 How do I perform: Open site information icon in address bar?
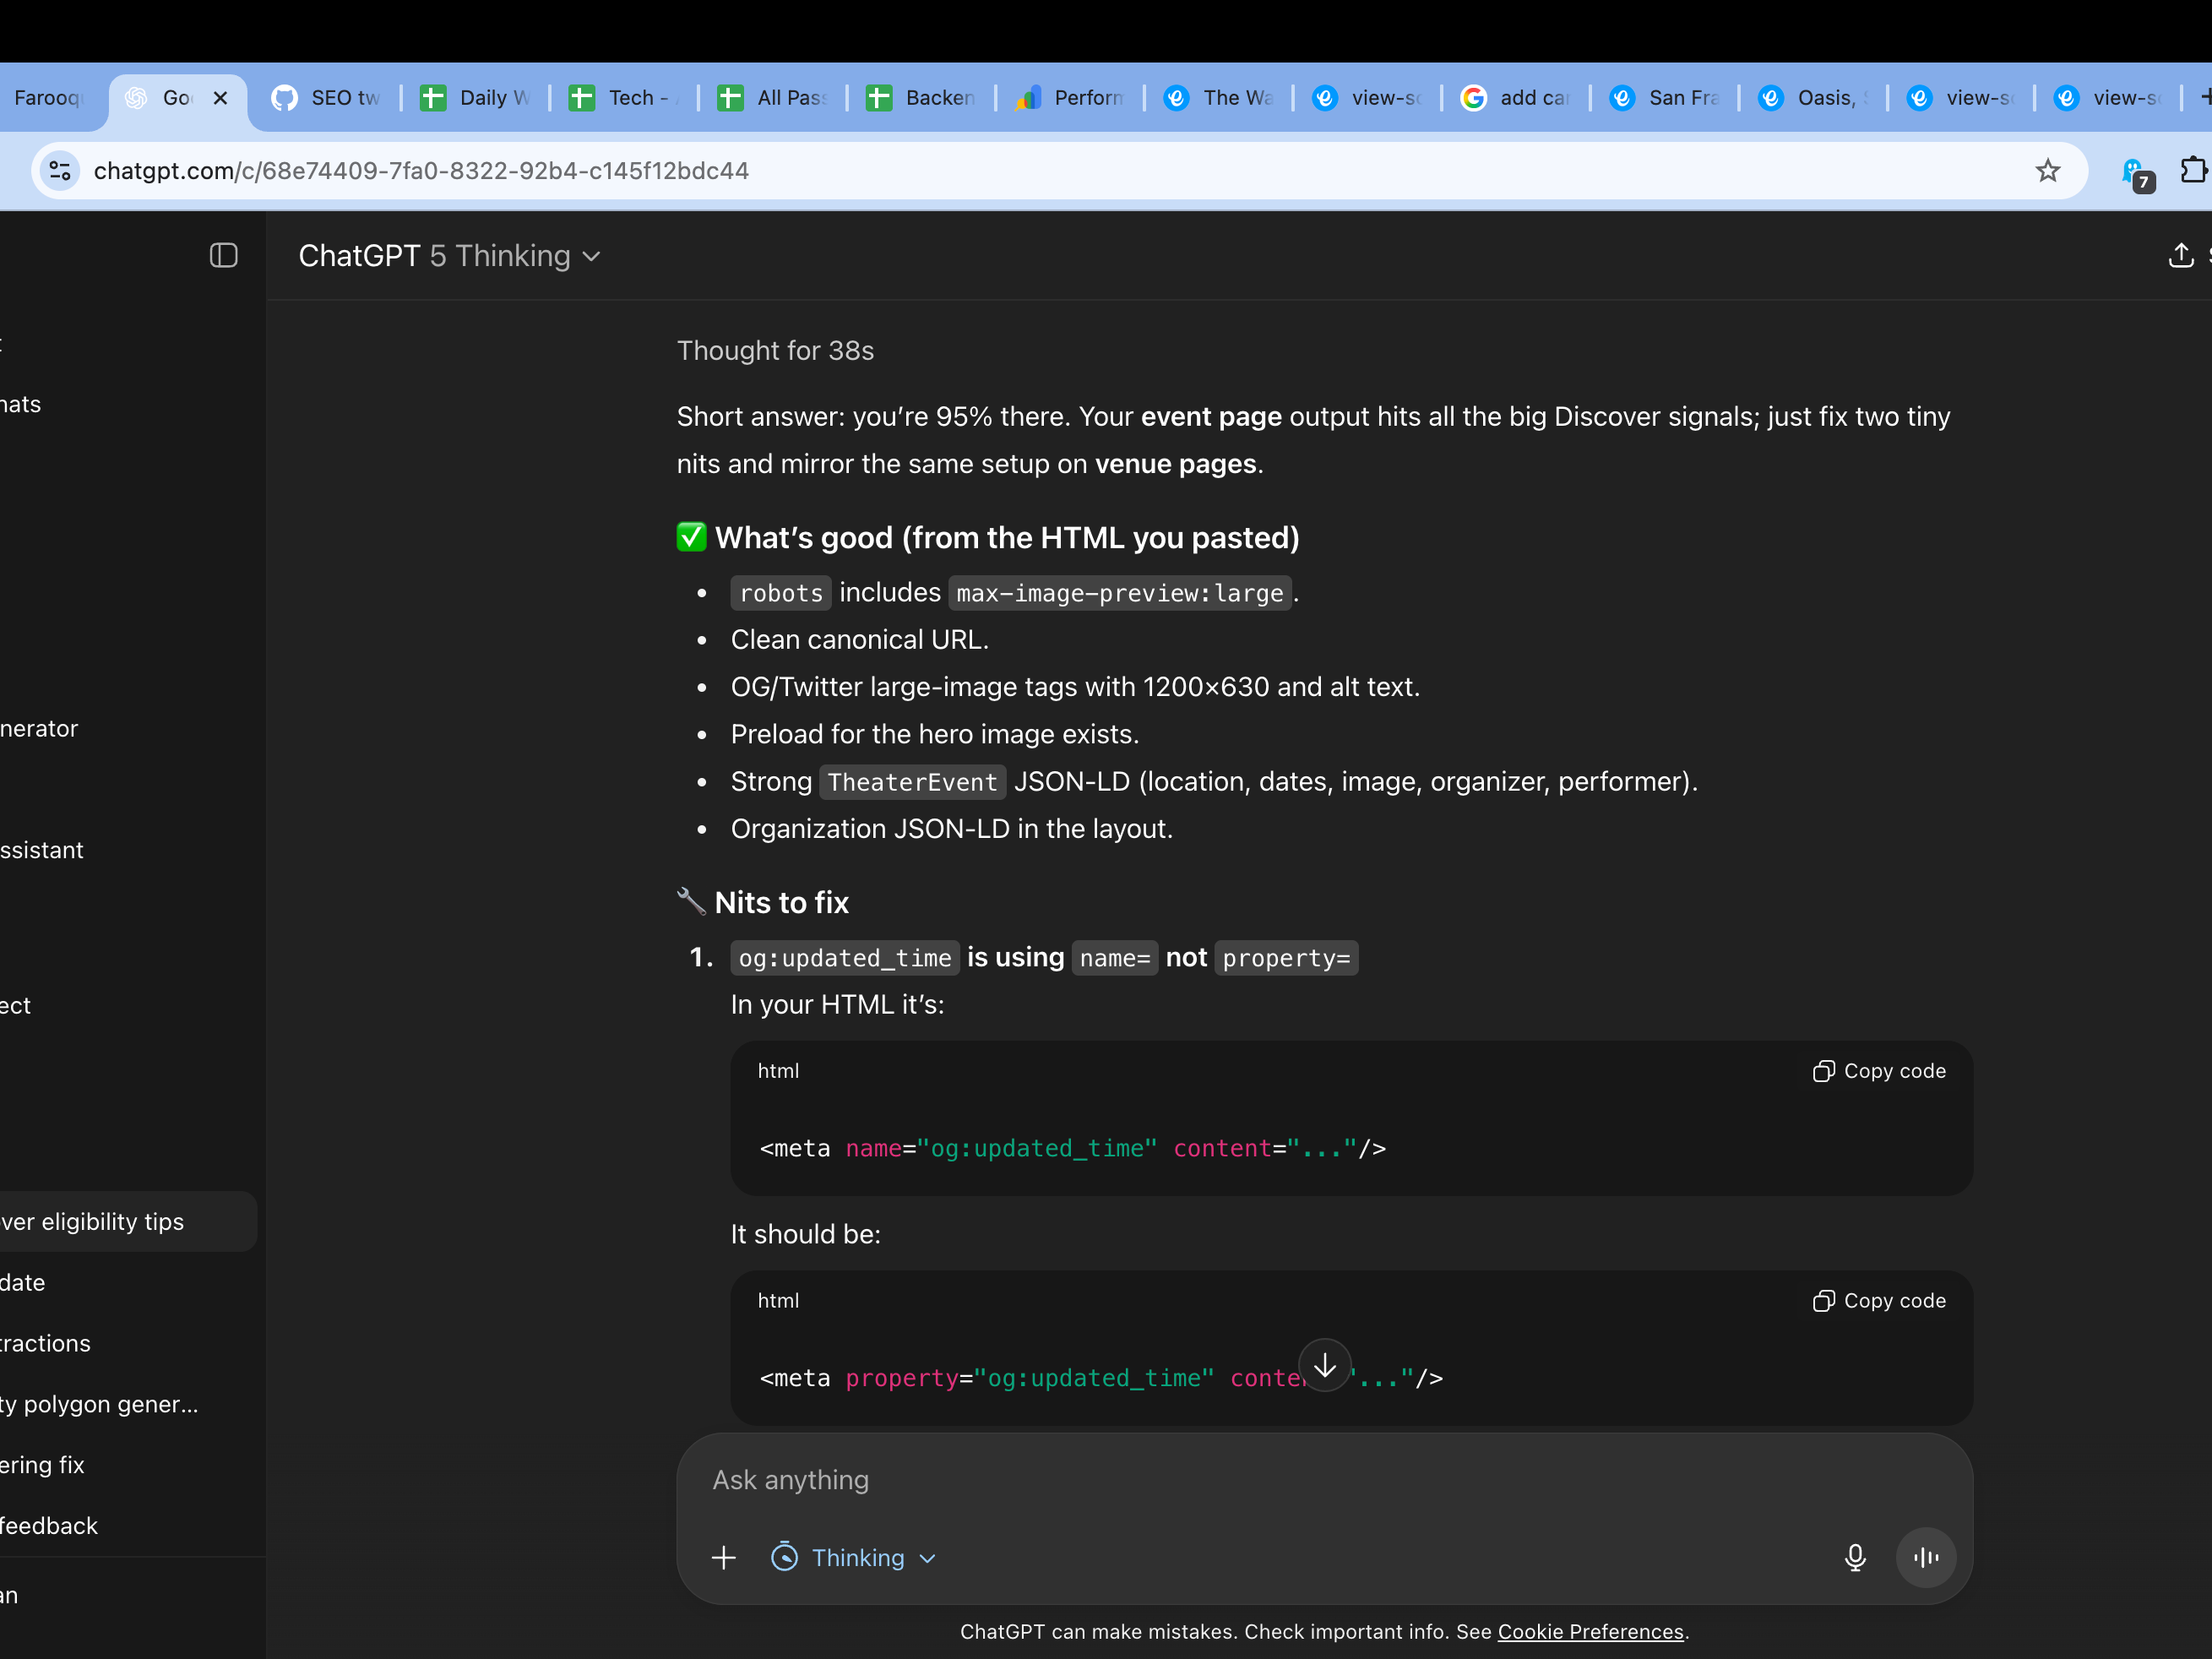60,171
